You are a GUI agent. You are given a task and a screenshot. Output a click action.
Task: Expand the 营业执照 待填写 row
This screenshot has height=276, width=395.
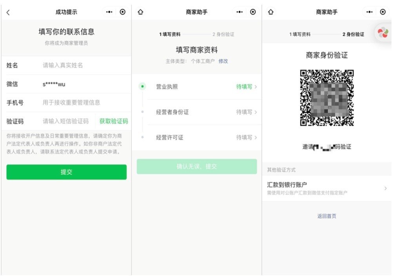[196, 86]
